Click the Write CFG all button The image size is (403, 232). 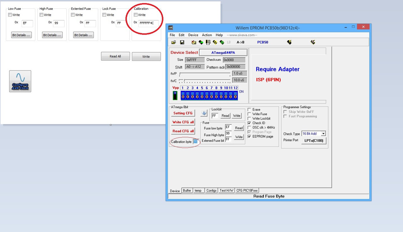(183, 122)
